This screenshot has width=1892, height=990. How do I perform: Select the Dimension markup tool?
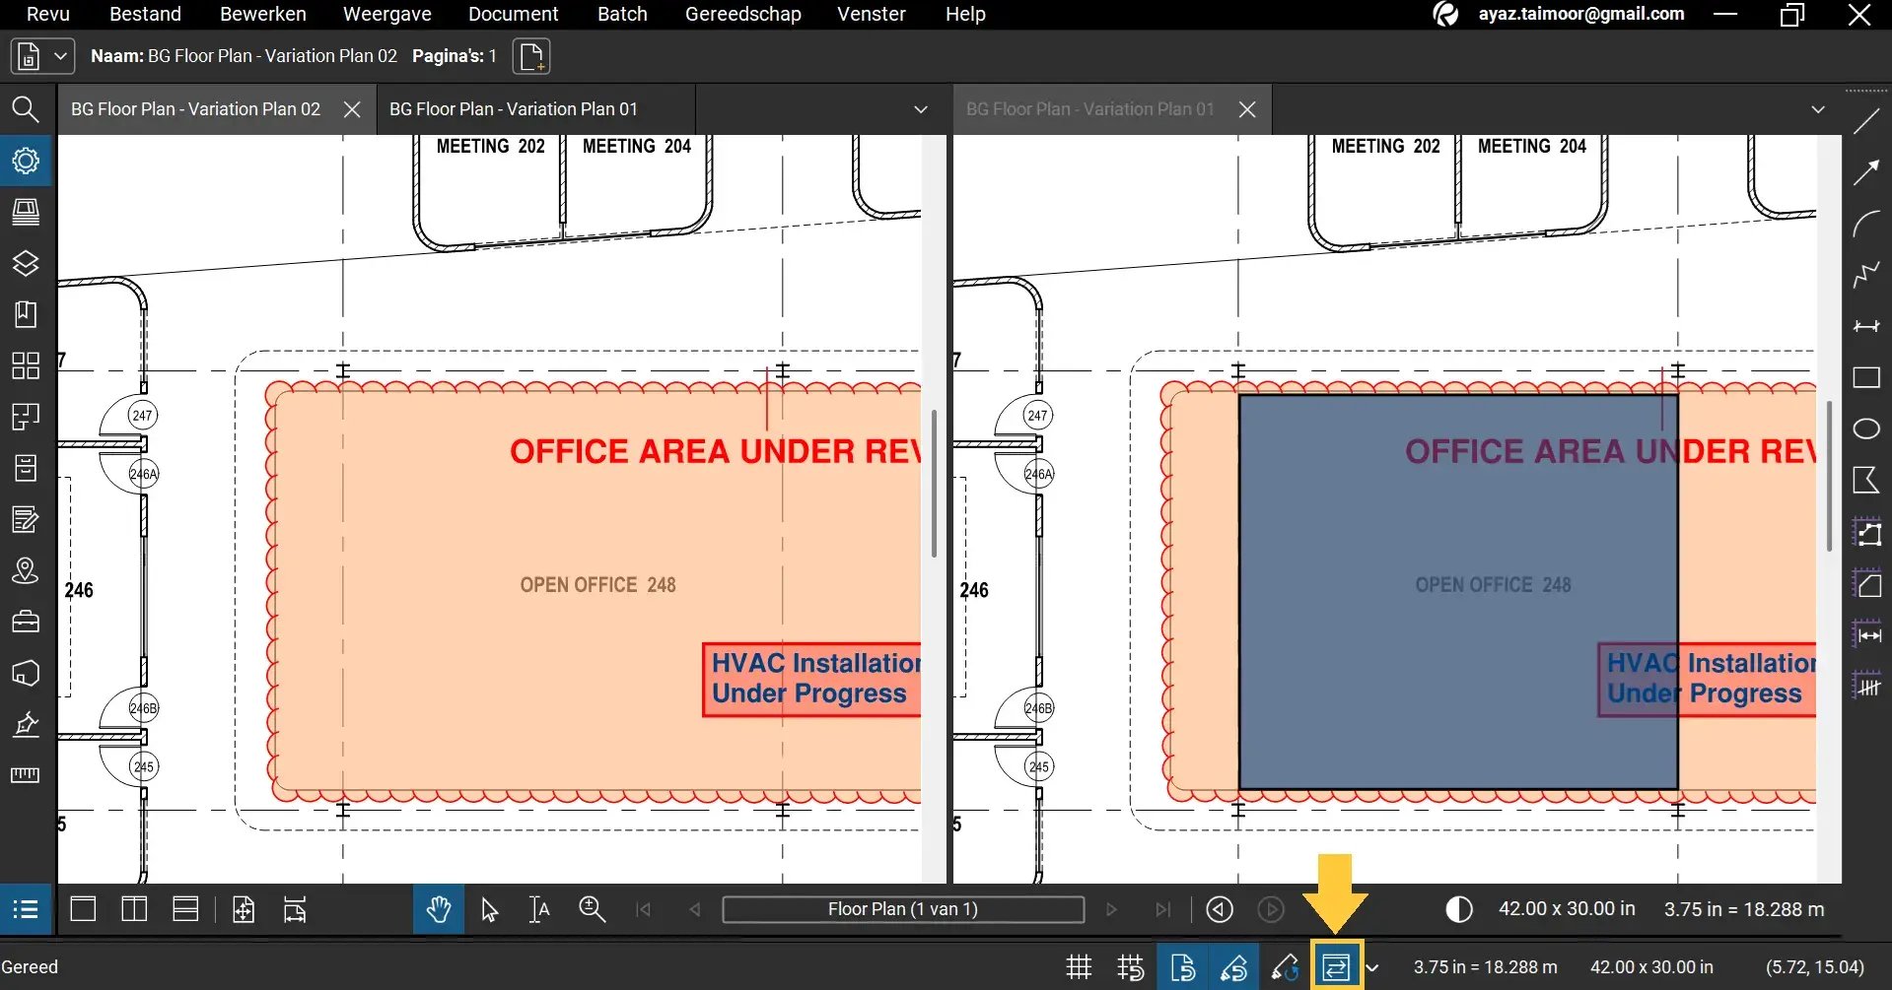click(1866, 326)
